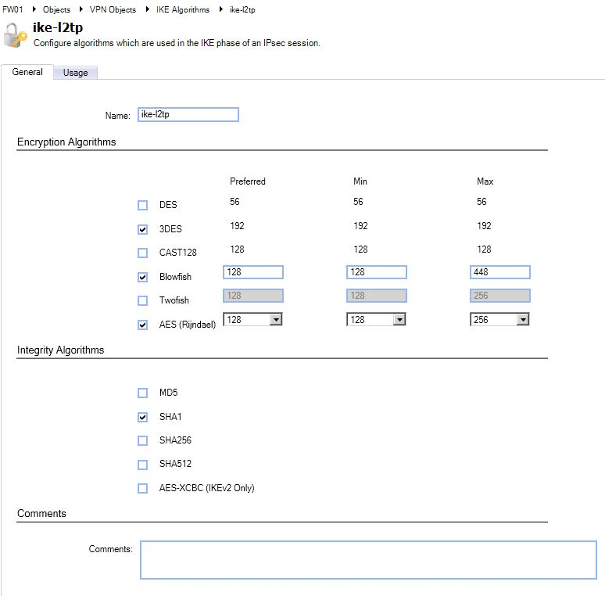Open AES Preferred key size dropdown

tap(275, 320)
